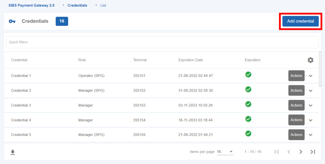The height and width of the screenshot is (164, 325).
Task: Expand the Credential 1 row chevron
Action: (x=310, y=76)
